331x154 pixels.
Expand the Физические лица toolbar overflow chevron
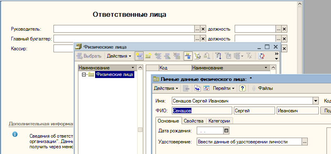click(276, 54)
